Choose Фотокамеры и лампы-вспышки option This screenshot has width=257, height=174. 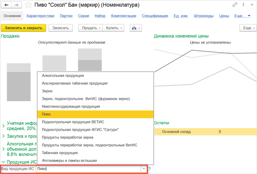click(95, 160)
